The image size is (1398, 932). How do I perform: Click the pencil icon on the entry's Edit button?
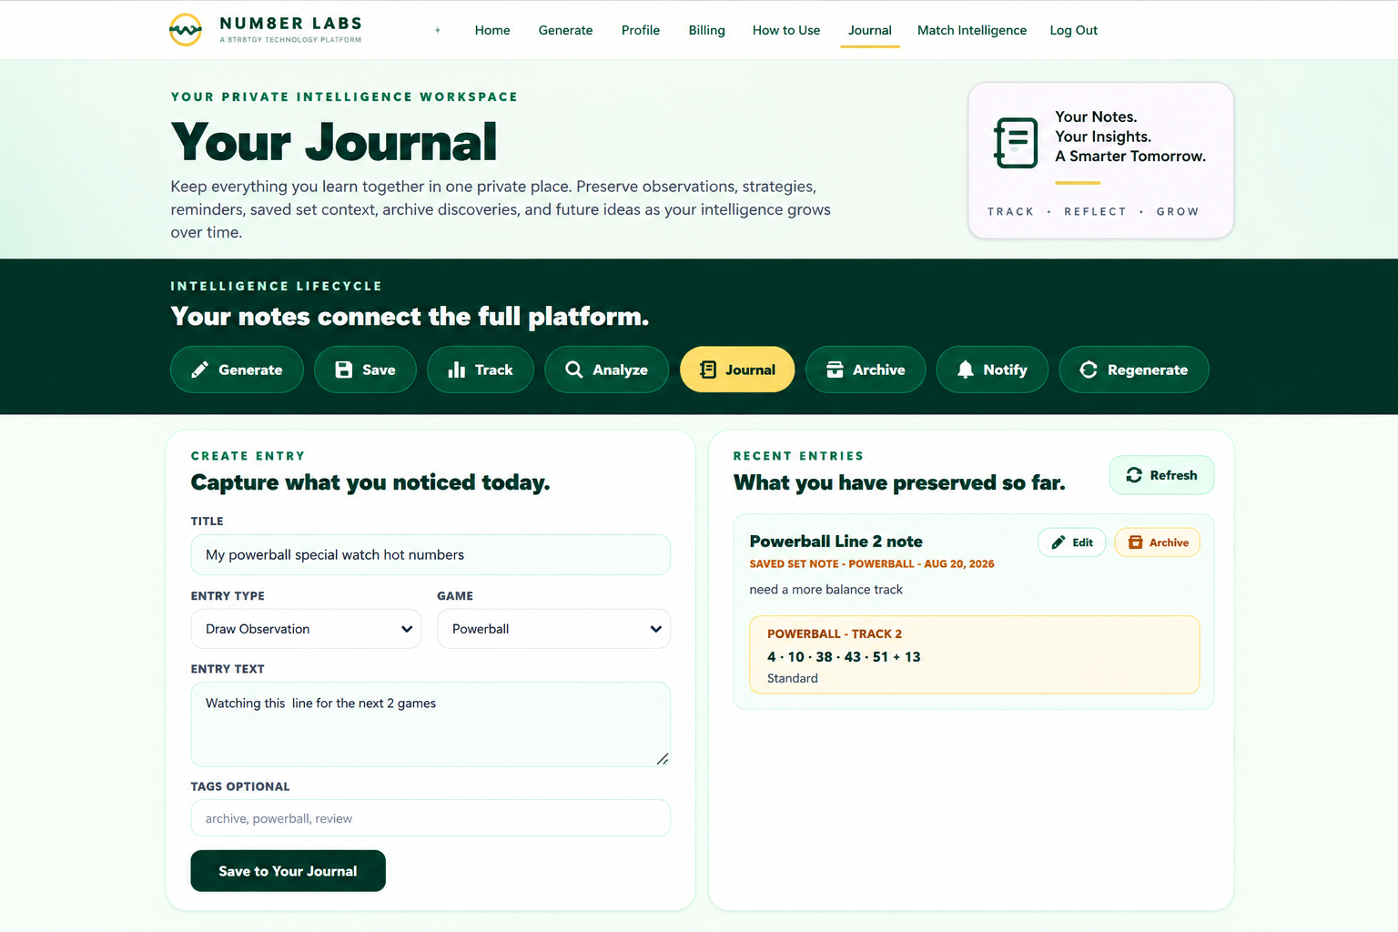1059,542
